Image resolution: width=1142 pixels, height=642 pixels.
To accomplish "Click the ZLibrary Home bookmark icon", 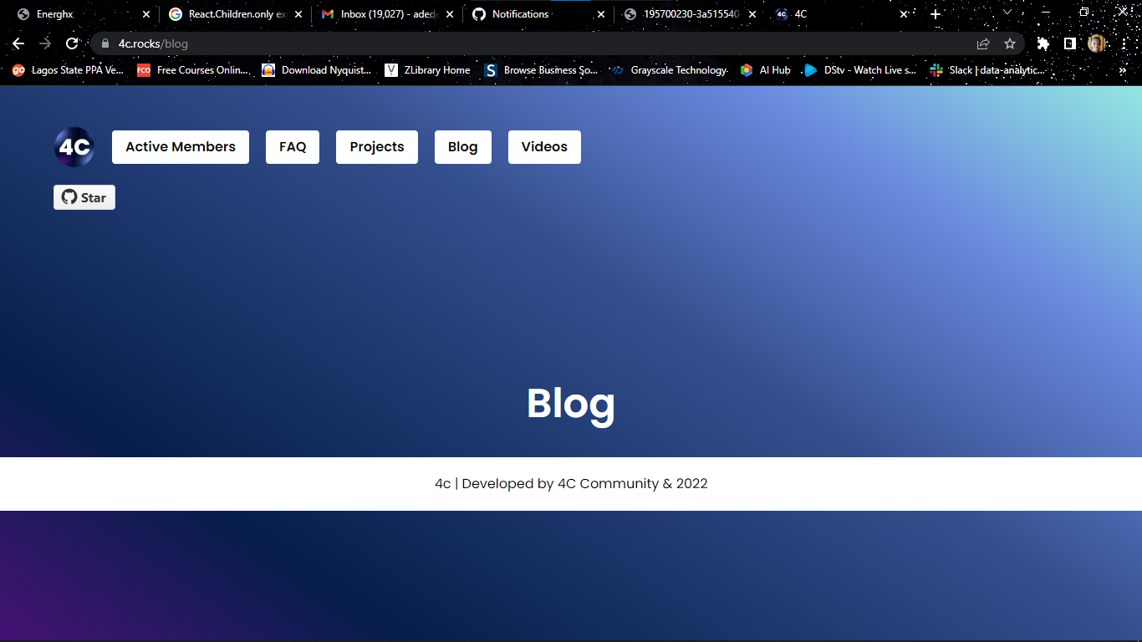I will coord(390,70).
